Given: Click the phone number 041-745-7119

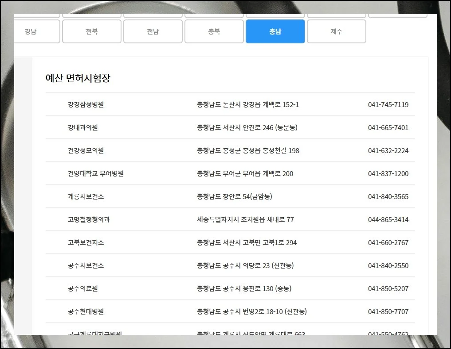Looking at the screenshot, I should coord(387,105).
